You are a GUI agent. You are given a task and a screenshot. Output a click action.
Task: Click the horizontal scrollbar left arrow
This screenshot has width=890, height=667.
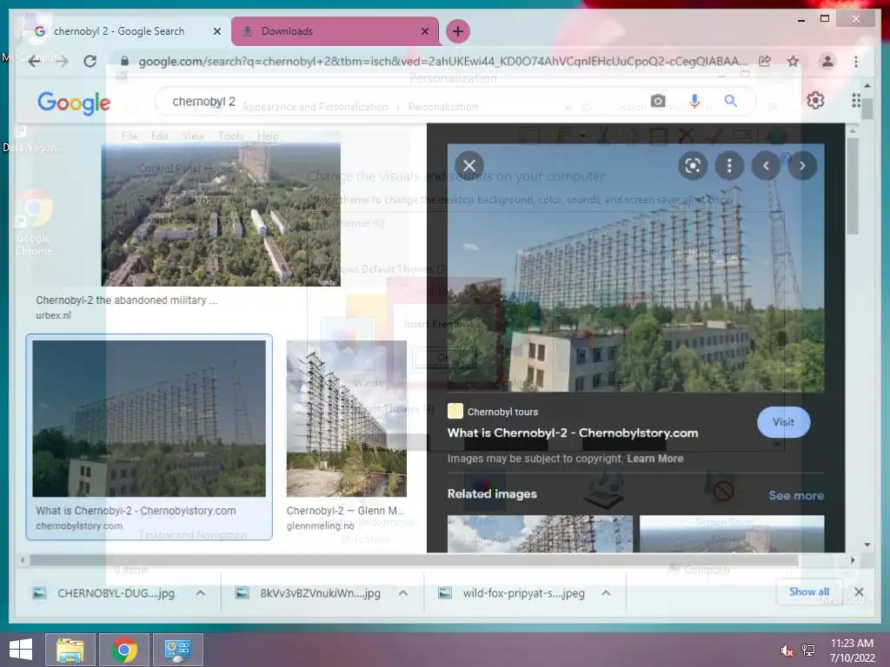coord(22,560)
